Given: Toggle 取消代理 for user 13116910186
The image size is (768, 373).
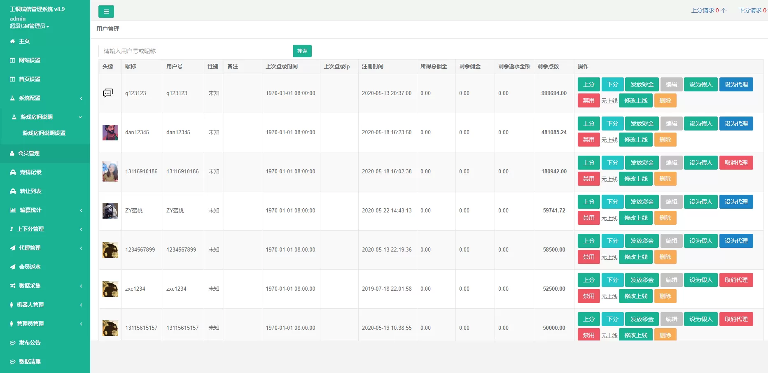Looking at the screenshot, I should (736, 163).
